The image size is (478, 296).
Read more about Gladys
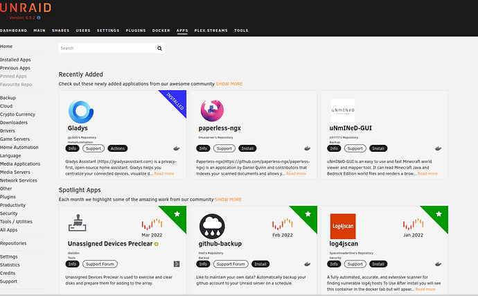tap(164, 173)
